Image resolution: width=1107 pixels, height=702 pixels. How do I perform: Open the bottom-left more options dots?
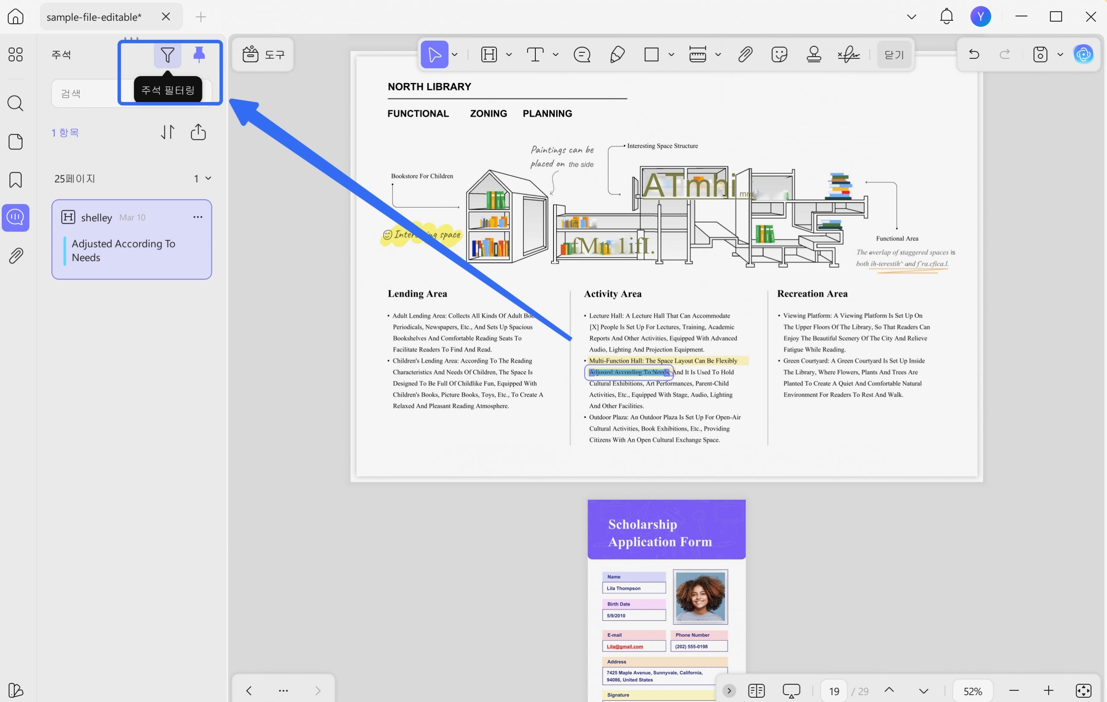coord(283,690)
